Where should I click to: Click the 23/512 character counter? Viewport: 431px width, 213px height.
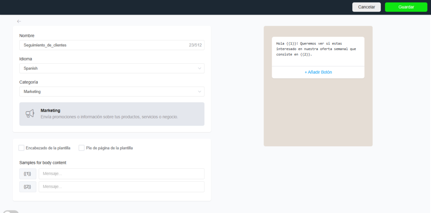[195, 45]
